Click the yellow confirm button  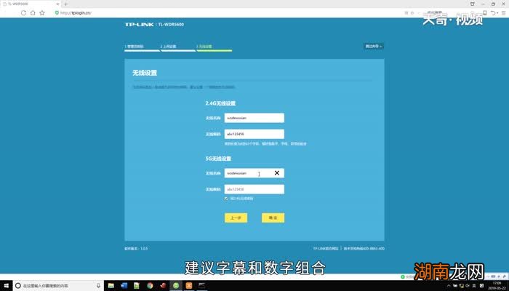tap(273, 218)
